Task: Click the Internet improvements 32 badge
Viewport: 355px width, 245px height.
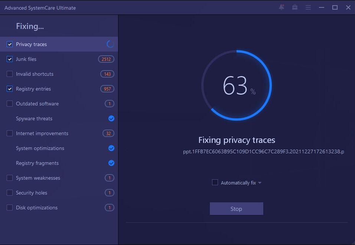Action: 108,134
